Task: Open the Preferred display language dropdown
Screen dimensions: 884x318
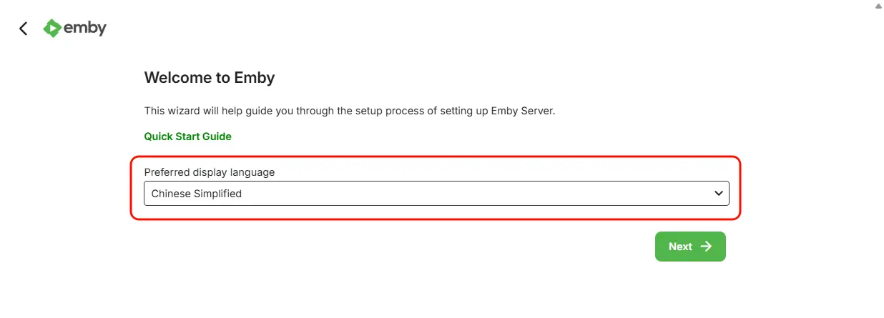Action: (436, 194)
